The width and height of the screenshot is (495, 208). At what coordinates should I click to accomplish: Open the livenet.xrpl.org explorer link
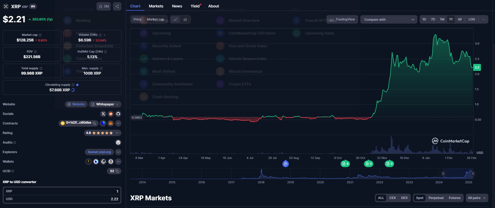(x=99, y=152)
